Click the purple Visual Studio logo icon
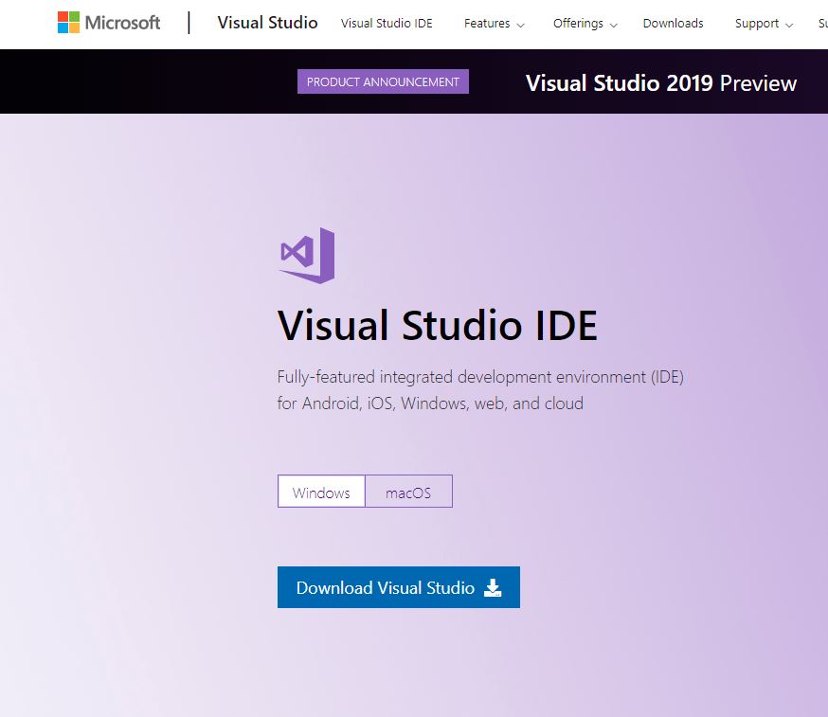Screen dimensions: 828x717 pos(307,256)
